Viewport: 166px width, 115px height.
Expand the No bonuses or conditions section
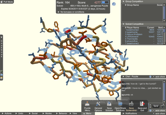click(x=59, y=12)
